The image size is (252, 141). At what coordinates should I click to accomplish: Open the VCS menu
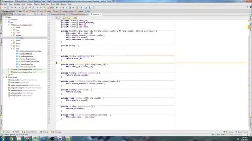pyautogui.click(x=58, y=4)
